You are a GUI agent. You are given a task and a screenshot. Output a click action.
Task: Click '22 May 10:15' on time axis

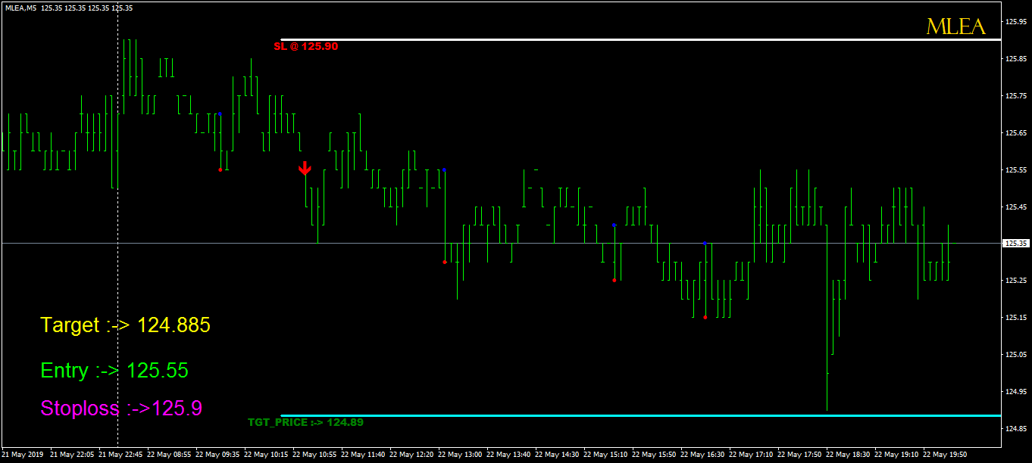coord(266,455)
